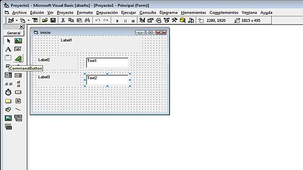Viewport: 303px width, 170px height.
Task: Click the Paste toolbar icon
Action: click(x=79, y=20)
